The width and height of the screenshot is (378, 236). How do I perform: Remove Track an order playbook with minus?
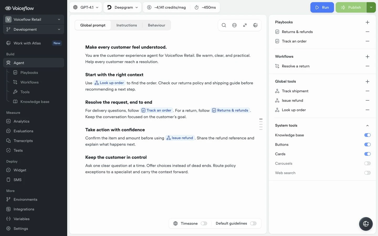(367, 41)
